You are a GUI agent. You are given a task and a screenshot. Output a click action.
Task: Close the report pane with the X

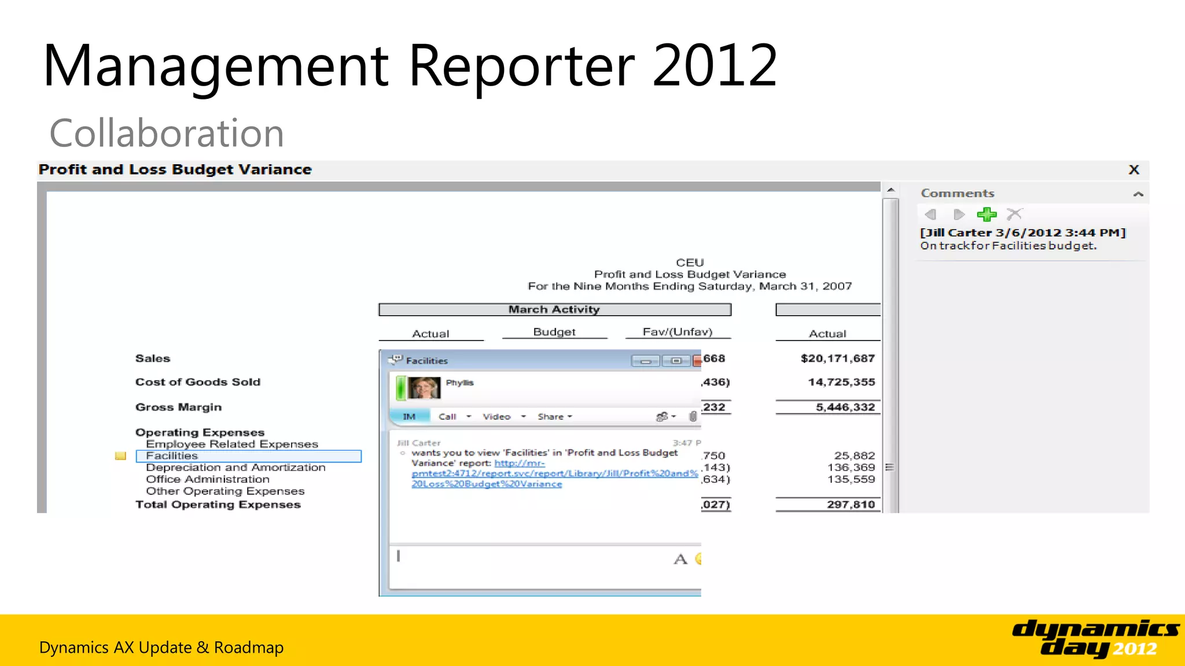[x=1134, y=169]
